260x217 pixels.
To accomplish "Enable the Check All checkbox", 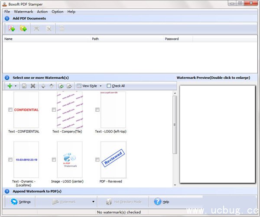I will click(x=109, y=86).
